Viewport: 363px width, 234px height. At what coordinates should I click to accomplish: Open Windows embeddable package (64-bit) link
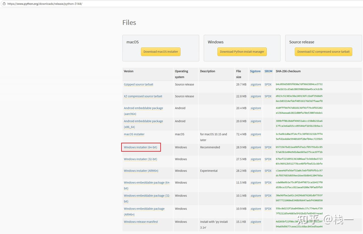click(147, 185)
